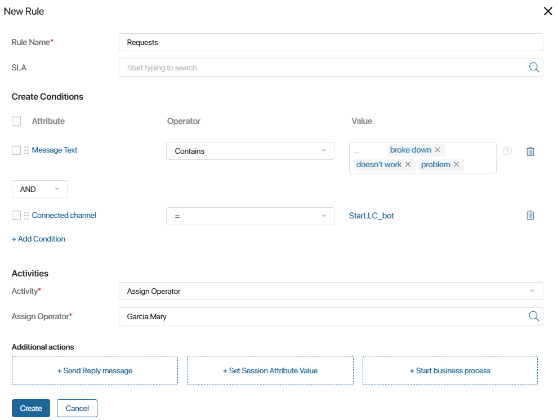Close the New Rule dialog
Image resolution: width=558 pixels, height=420 pixels.
pos(548,11)
